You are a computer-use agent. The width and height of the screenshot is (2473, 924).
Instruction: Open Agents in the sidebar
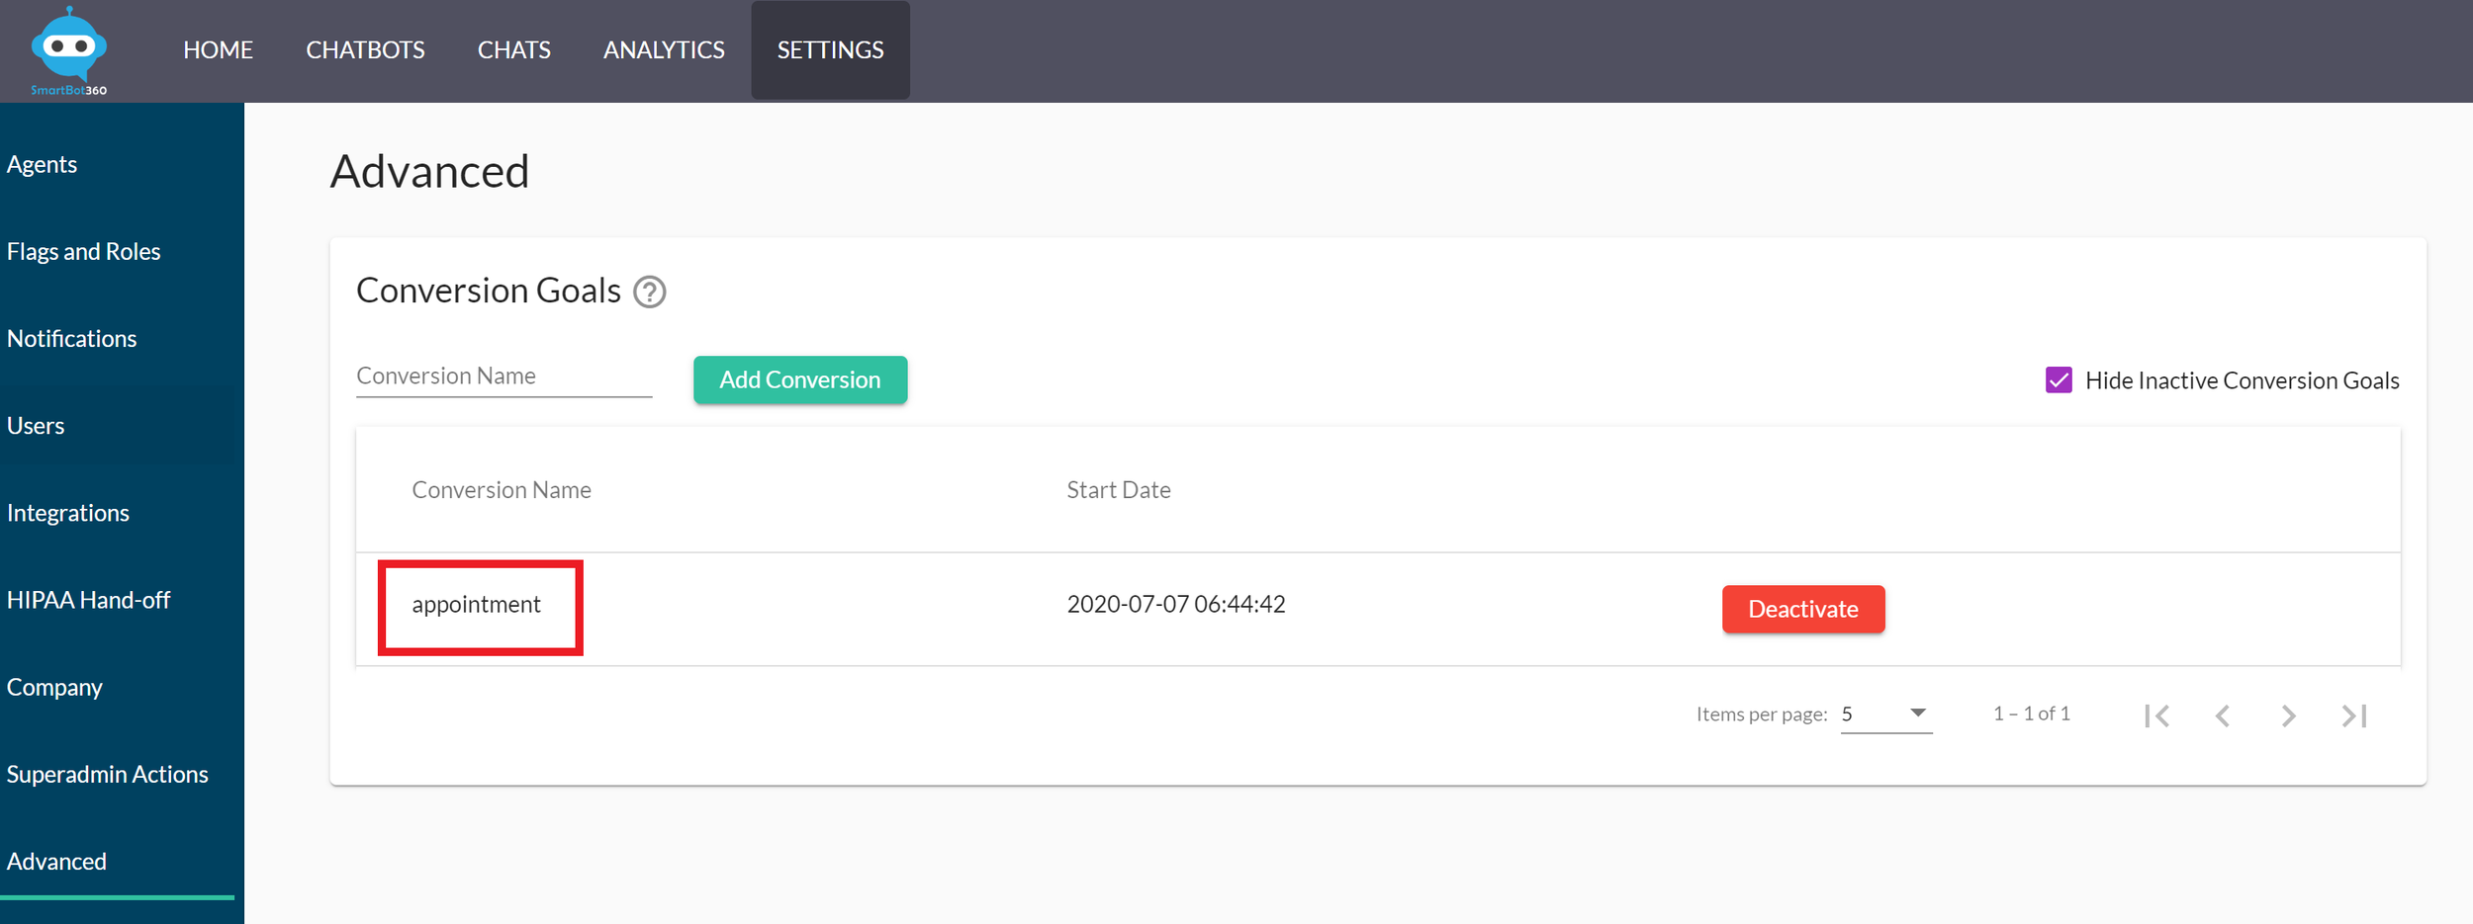42,164
